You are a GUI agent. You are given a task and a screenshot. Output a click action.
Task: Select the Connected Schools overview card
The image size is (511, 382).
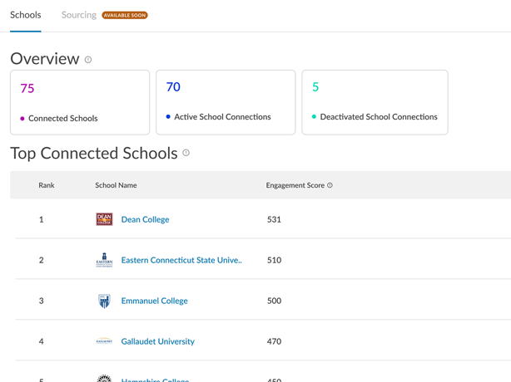point(80,102)
